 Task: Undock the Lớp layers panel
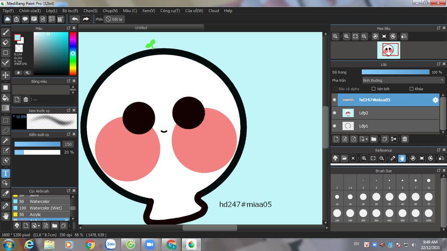[438, 64]
